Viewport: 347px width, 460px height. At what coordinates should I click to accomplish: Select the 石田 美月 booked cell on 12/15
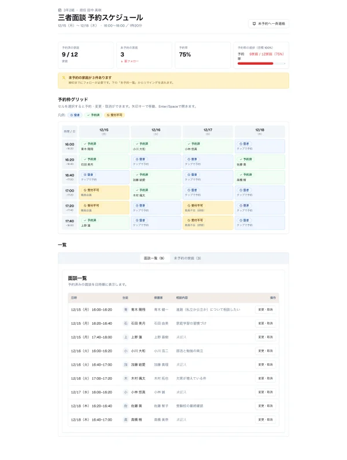(x=104, y=161)
